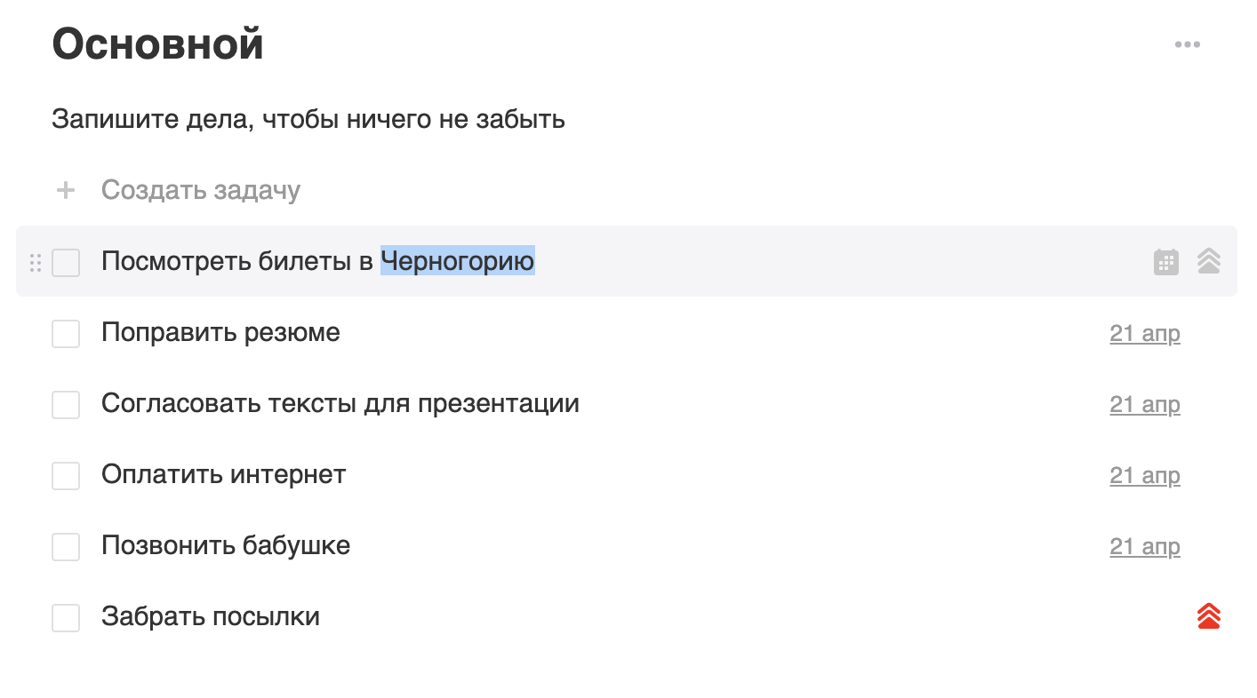Open 21 апр date for Позвонить бабушке
The image size is (1257, 698).
pos(1145,547)
